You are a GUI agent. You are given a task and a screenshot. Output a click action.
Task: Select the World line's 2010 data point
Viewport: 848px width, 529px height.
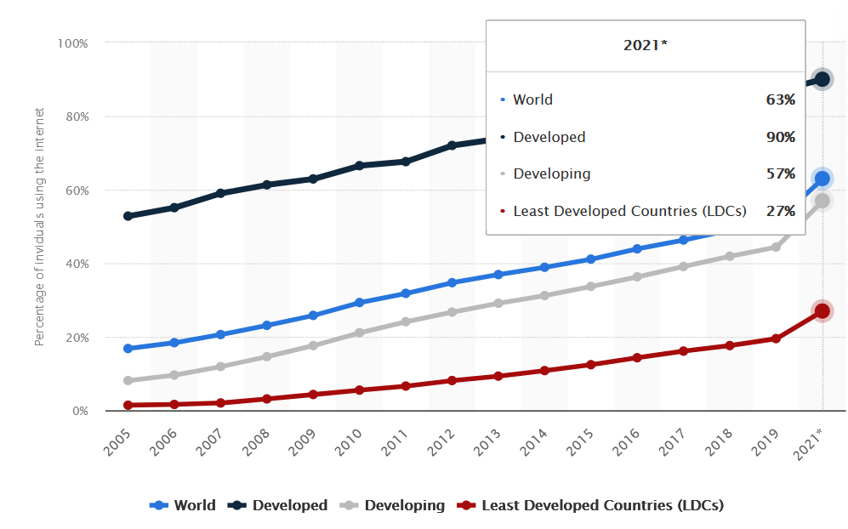[360, 303]
